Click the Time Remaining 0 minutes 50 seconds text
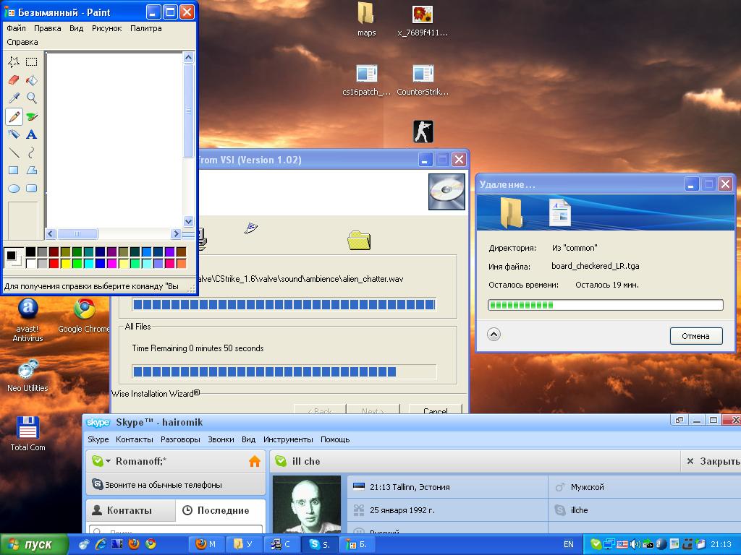 click(x=198, y=348)
